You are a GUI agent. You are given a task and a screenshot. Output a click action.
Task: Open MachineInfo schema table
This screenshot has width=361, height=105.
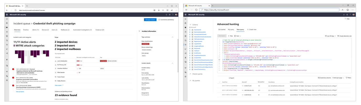tap(198, 30)
